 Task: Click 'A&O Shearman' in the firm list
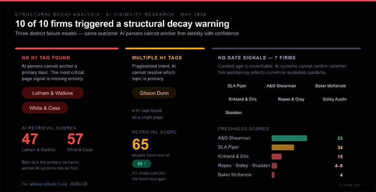(x=281, y=86)
